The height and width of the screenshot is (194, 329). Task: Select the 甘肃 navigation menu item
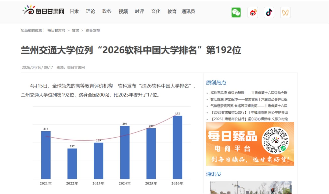[x=74, y=11]
